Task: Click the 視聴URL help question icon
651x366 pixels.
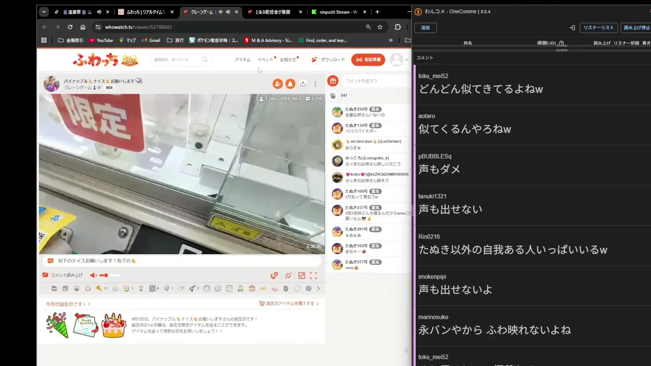Action: click(561, 43)
